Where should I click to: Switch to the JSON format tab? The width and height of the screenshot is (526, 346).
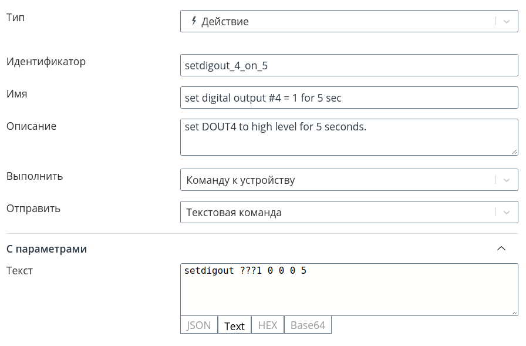point(199,325)
